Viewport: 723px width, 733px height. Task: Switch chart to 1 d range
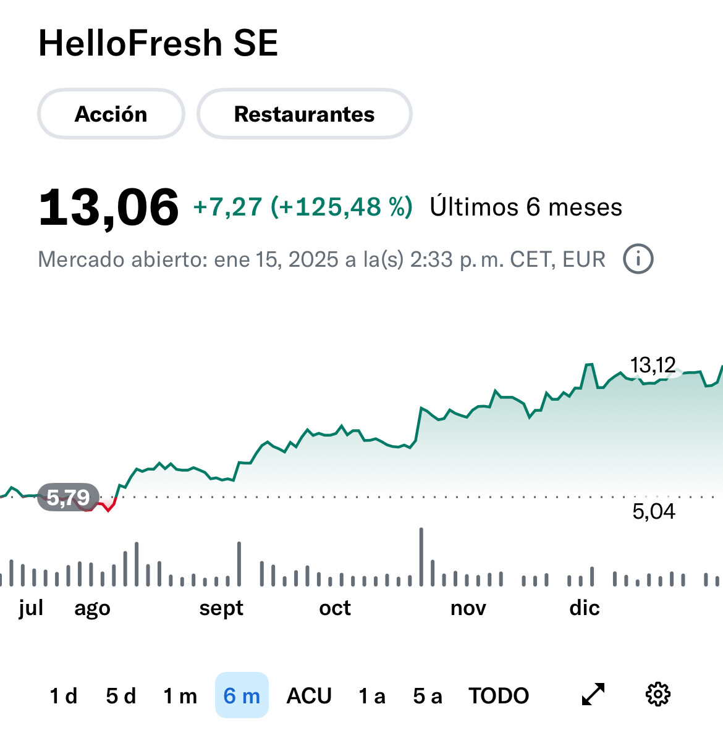64,696
